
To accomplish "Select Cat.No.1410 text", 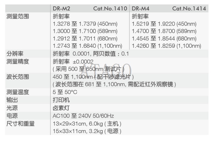I will 110,9.
